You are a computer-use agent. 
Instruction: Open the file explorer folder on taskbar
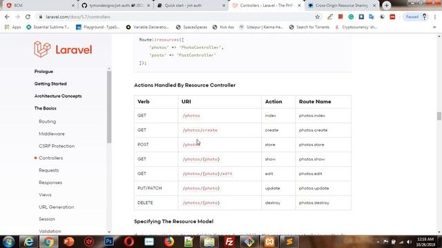point(209,242)
